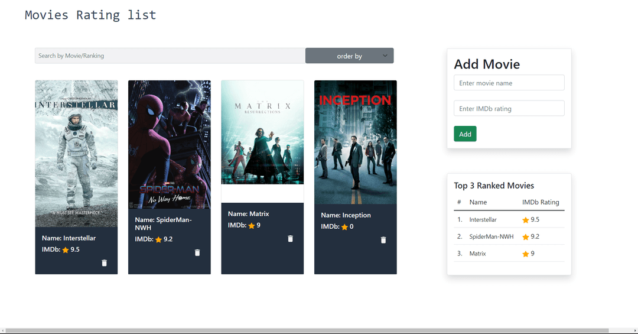Click the star icon on the Interstellar card
Screen dimensions: 638x334
66,250
